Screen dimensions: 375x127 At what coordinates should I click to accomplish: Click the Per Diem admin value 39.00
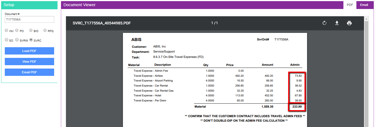point(298,101)
